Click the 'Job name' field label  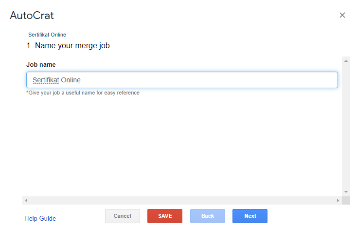click(41, 65)
